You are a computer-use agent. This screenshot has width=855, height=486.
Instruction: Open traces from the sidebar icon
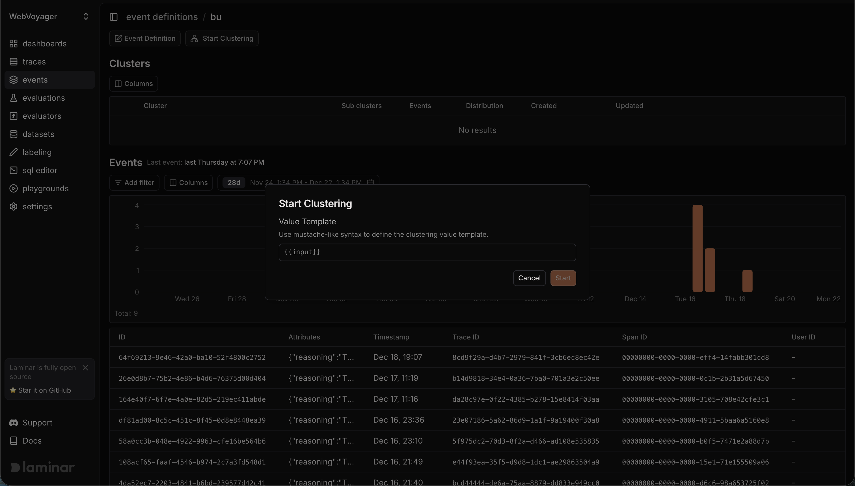pos(13,62)
